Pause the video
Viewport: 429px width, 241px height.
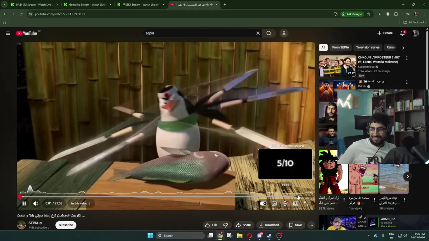coord(24,204)
